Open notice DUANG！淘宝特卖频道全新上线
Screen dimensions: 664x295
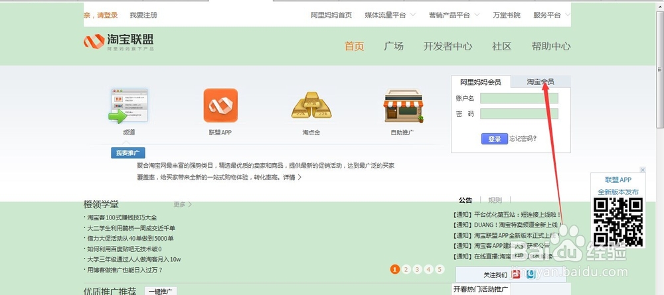507,225
